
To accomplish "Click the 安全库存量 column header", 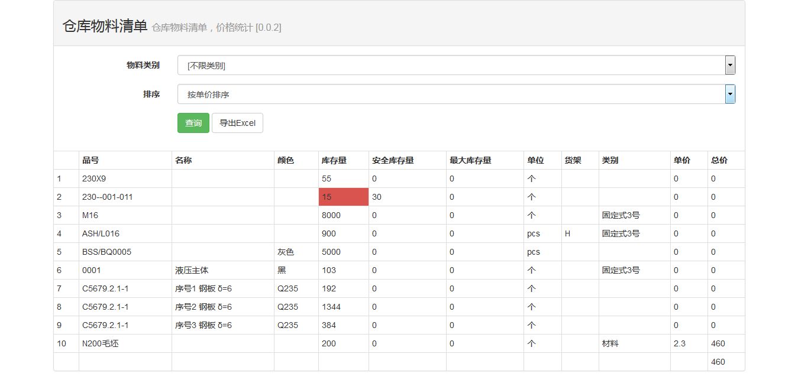I will click(x=393, y=160).
